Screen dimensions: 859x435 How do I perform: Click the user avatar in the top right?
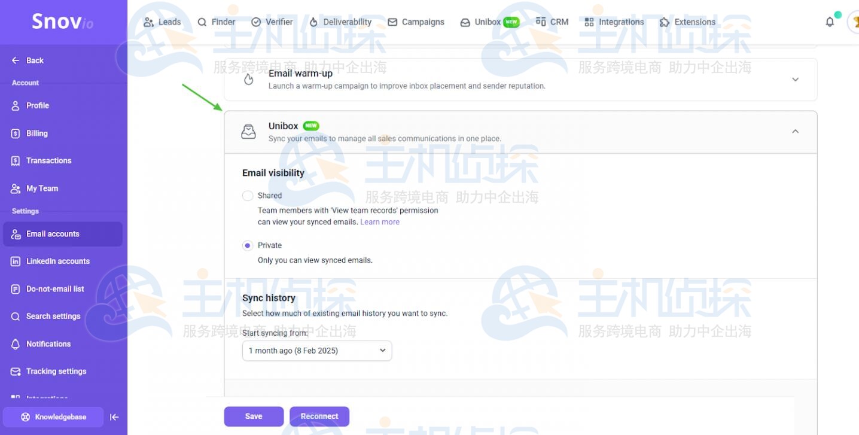[x=854, y=22]
